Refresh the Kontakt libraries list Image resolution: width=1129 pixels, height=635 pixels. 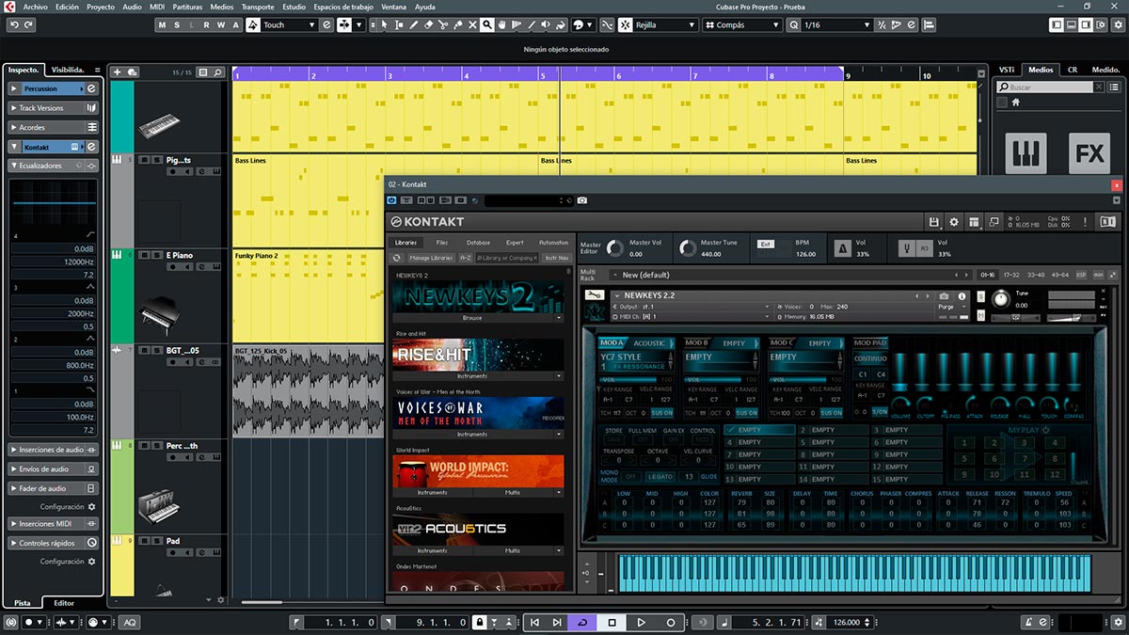tap(396, 258)
